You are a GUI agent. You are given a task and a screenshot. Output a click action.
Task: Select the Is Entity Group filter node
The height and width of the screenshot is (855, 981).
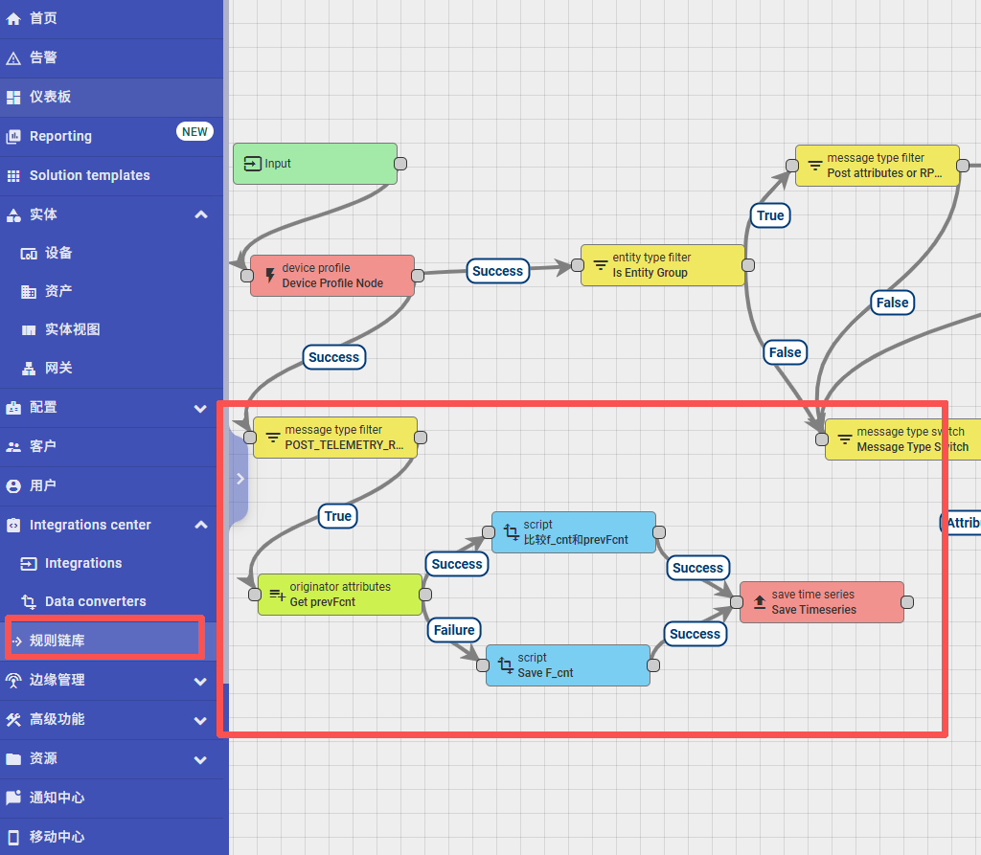pos(662,265)
